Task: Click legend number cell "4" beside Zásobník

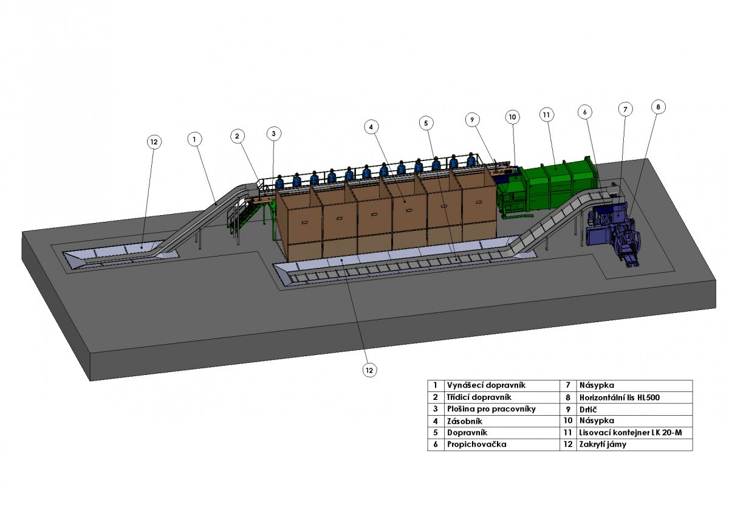Action: coord(435,421)
